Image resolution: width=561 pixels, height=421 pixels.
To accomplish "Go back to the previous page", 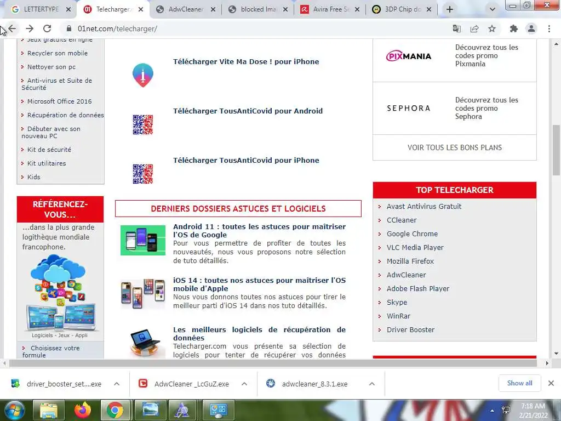I will [x=12, y=29].
